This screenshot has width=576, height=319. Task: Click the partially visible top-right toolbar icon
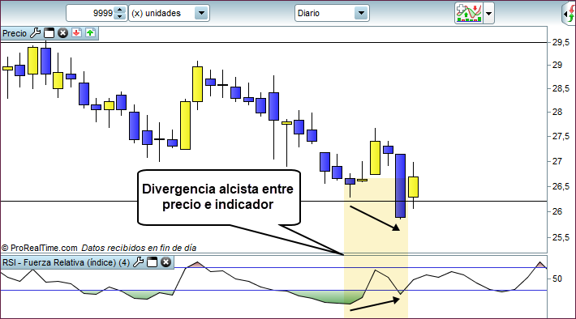570,14
